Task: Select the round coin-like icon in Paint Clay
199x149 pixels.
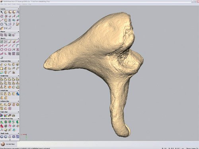Action: [14, 115]
